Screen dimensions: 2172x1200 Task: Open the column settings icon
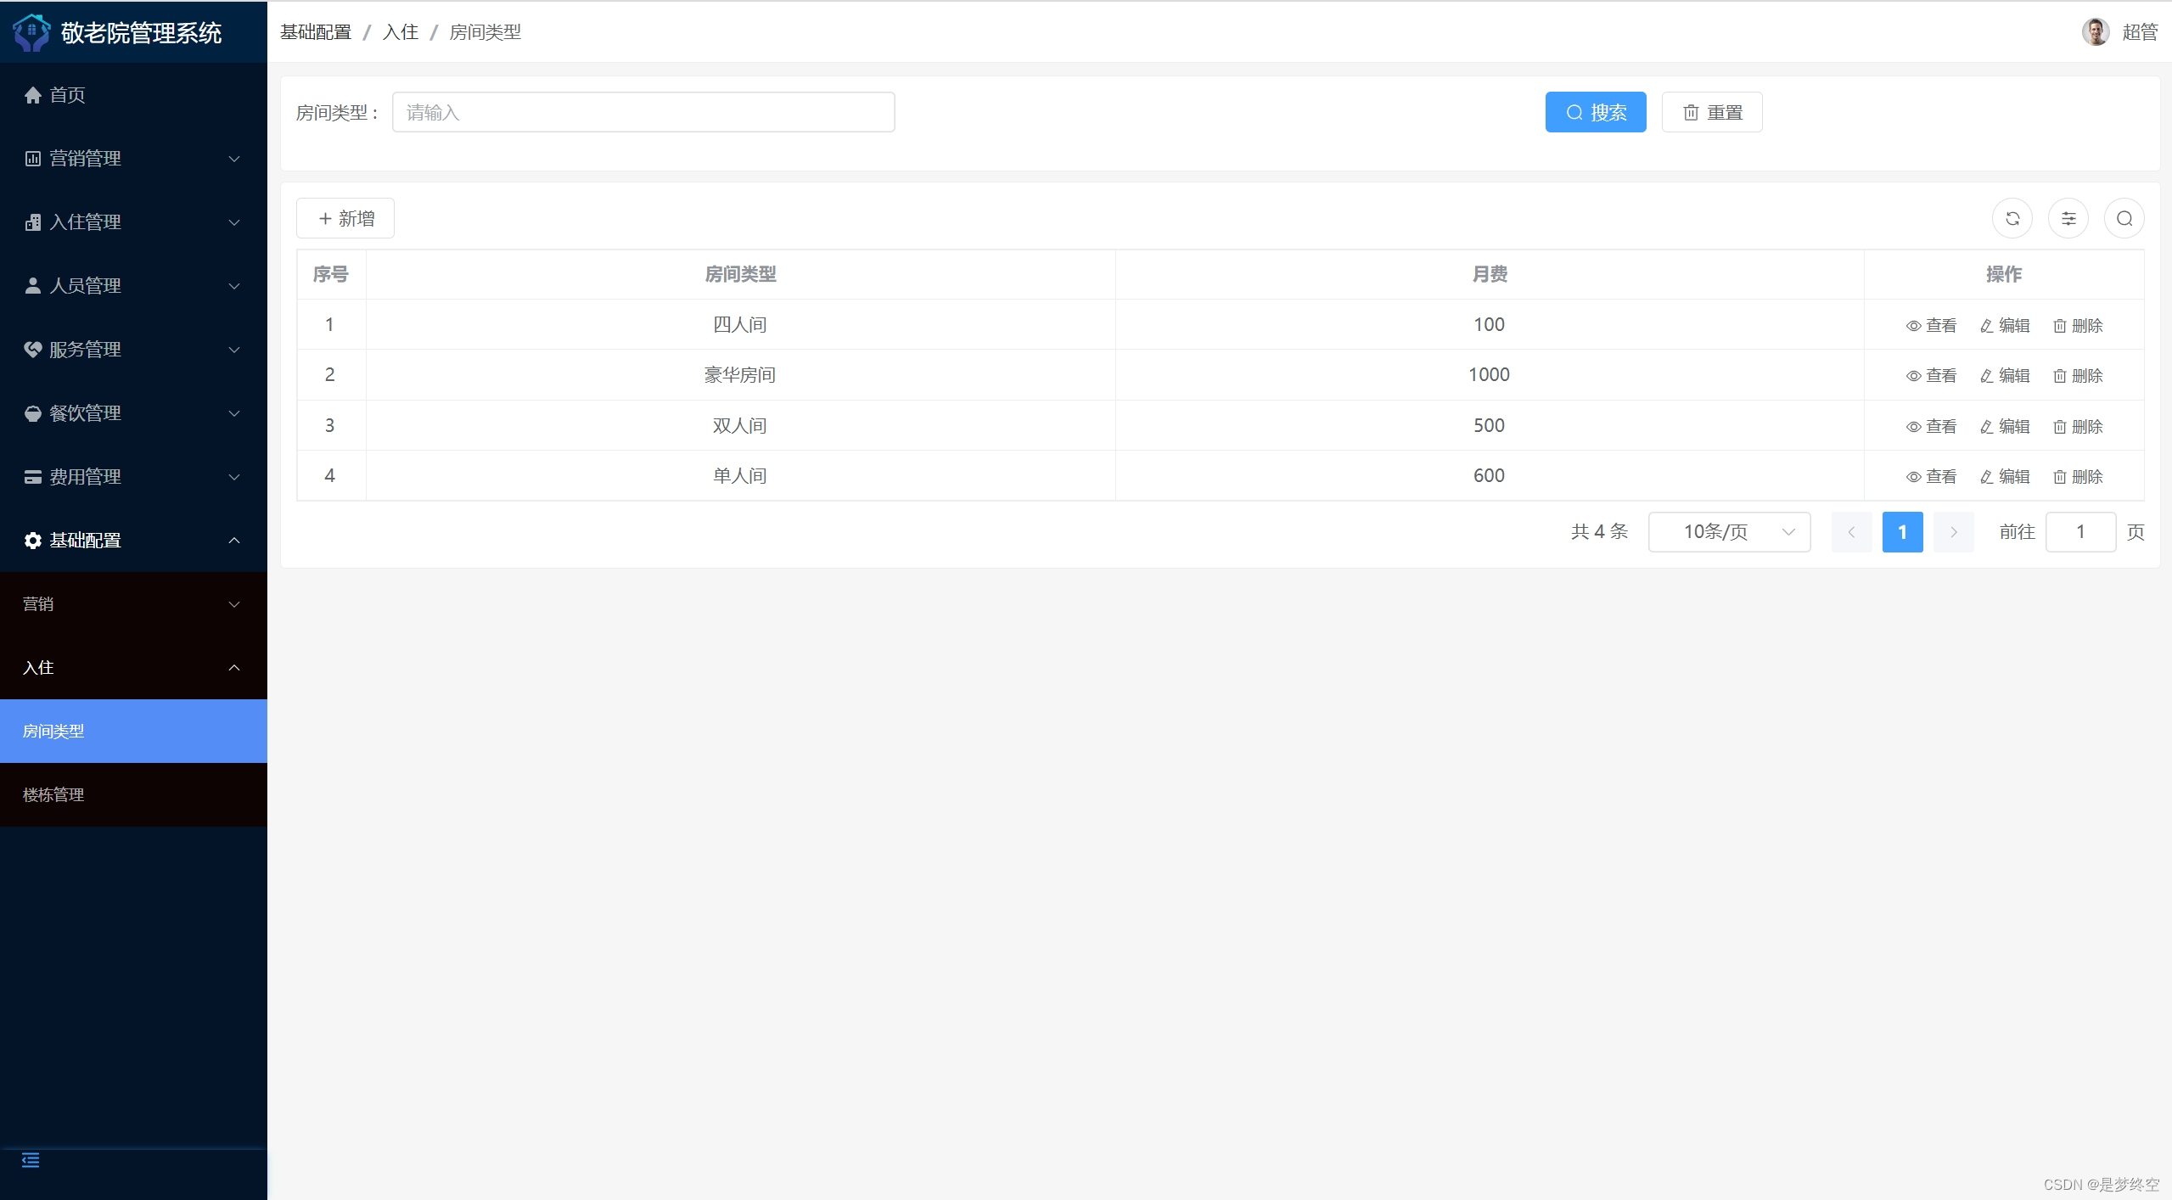(2068, 219)
